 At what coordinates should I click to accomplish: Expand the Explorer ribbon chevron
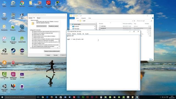[151, 18]
